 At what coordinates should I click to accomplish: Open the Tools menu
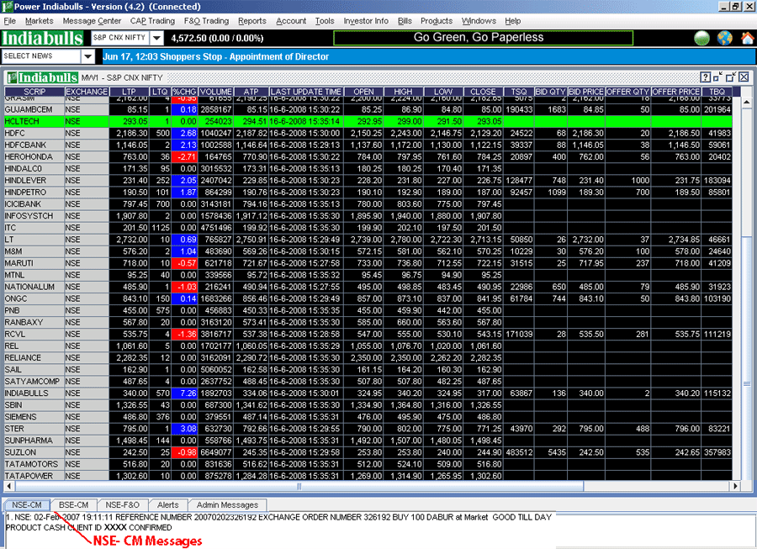325,21
